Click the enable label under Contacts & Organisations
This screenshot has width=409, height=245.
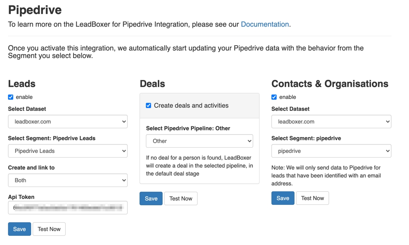(288, 97)
